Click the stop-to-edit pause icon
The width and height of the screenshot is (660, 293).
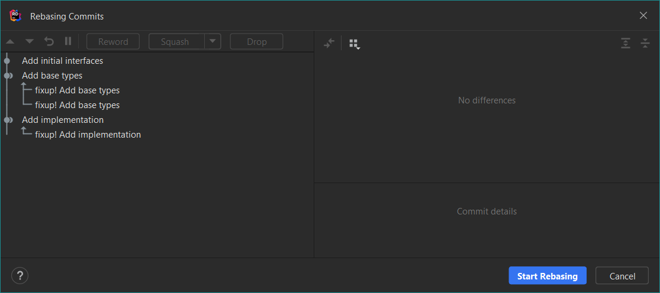[67, 41]
